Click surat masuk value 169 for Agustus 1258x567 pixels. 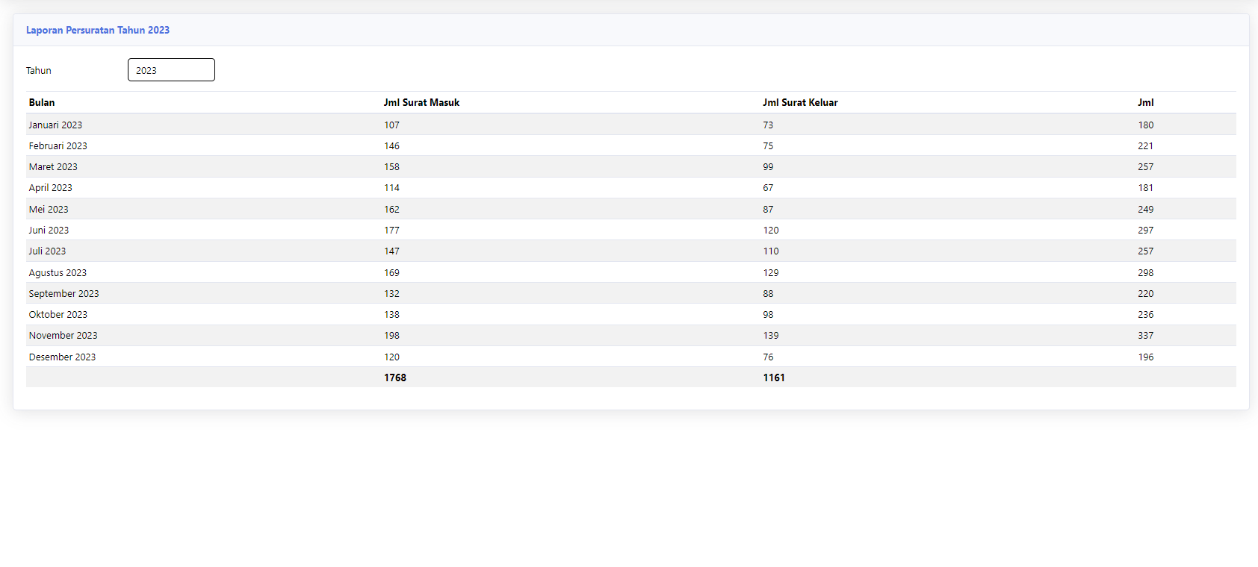pyautogui.click(x=392, y=273)
